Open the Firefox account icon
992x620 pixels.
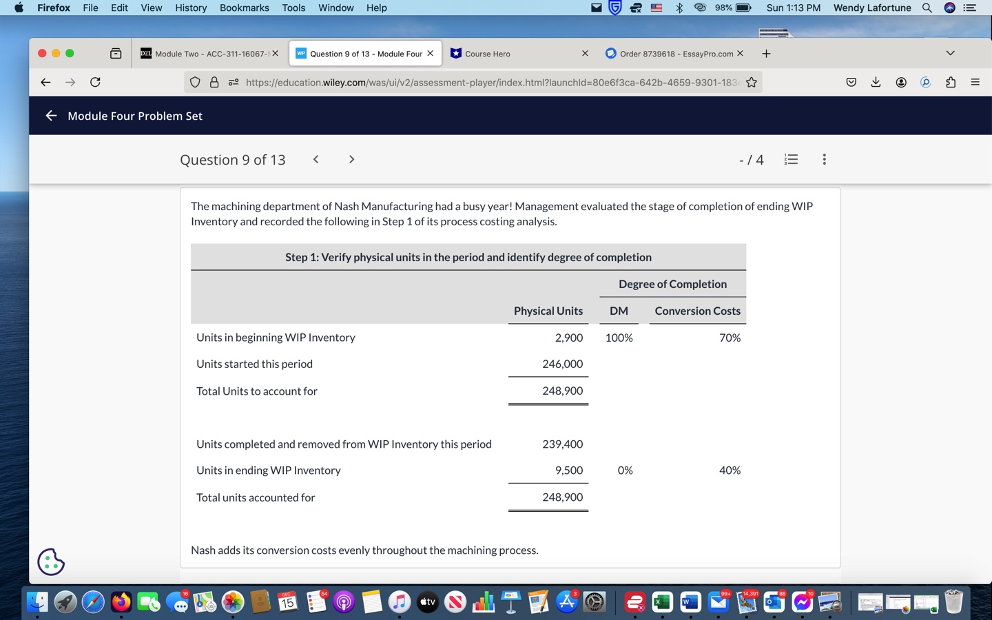point(901,82)
